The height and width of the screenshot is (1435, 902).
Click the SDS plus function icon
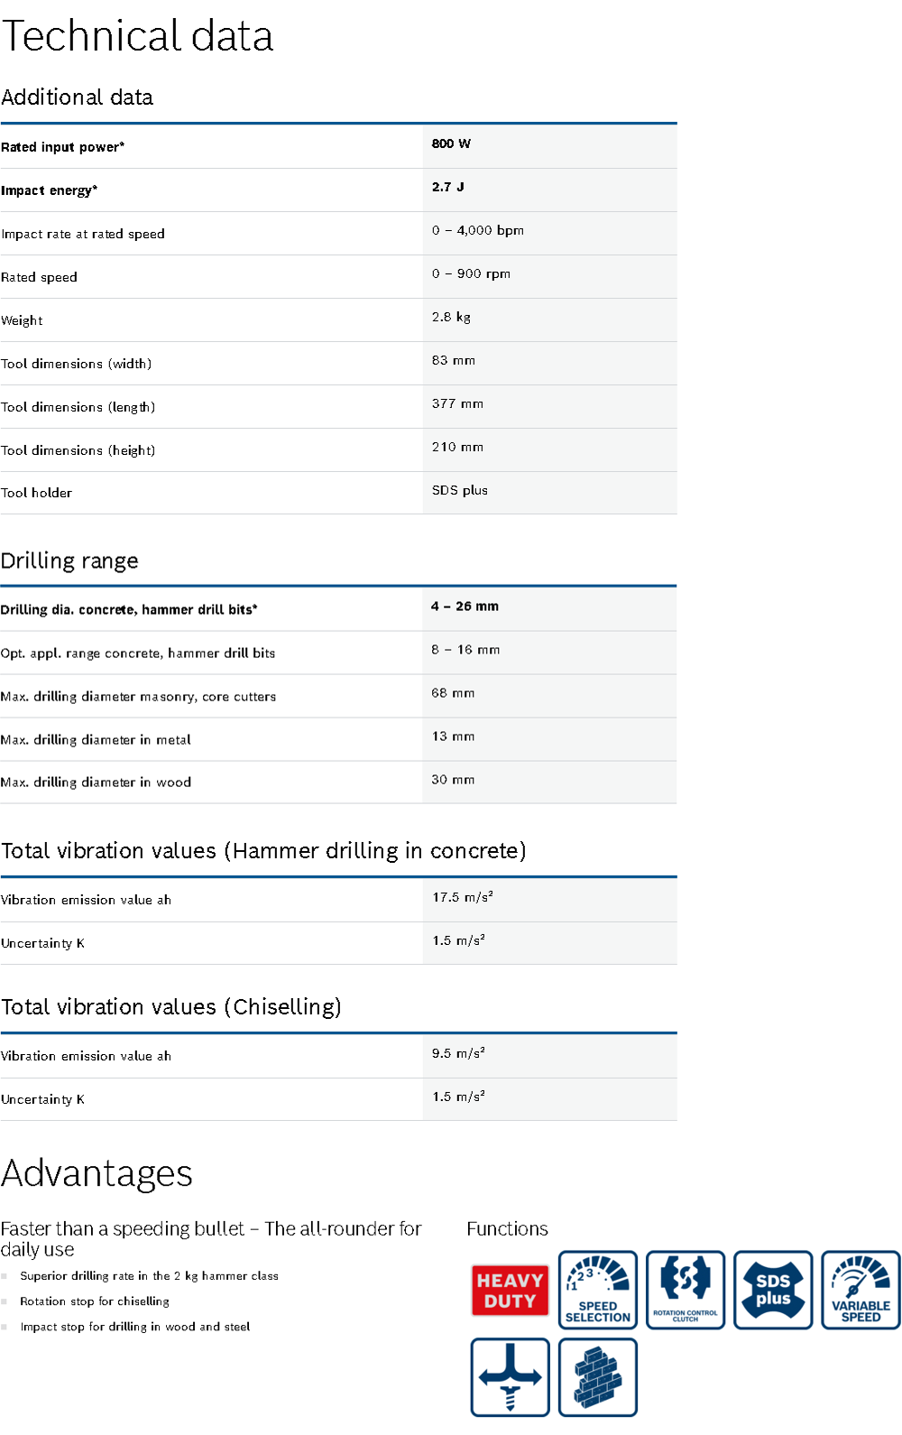click(773, 1290)
